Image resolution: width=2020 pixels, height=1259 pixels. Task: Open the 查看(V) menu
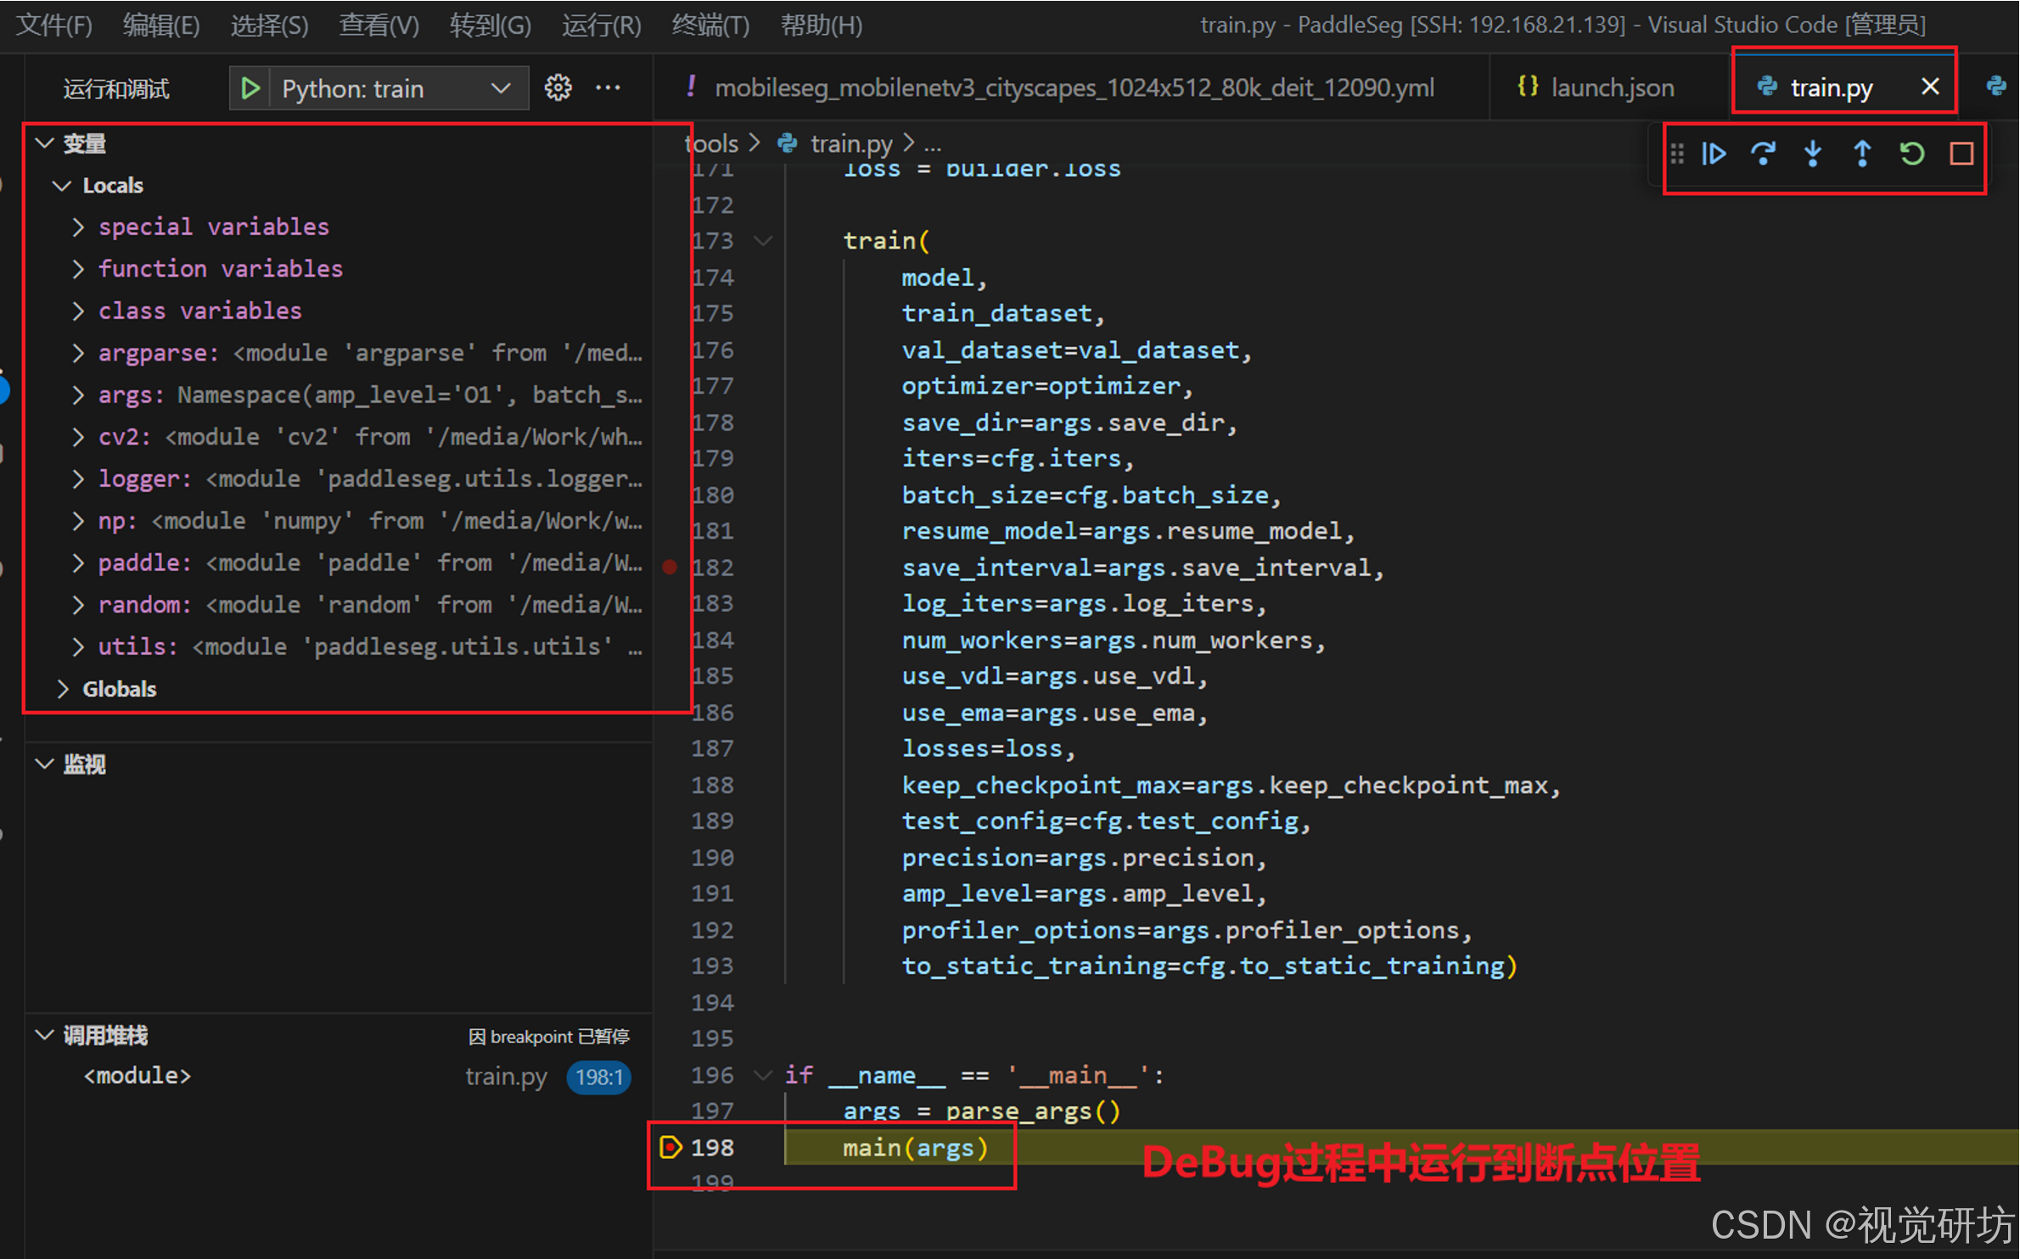[379, 25]
